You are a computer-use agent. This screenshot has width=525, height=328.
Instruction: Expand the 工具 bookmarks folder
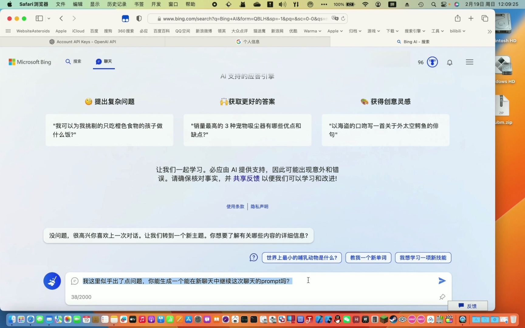click(x=437, y=31)
